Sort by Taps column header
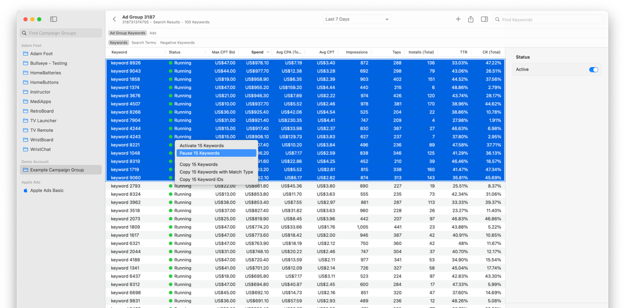 (x=397, y=52)
